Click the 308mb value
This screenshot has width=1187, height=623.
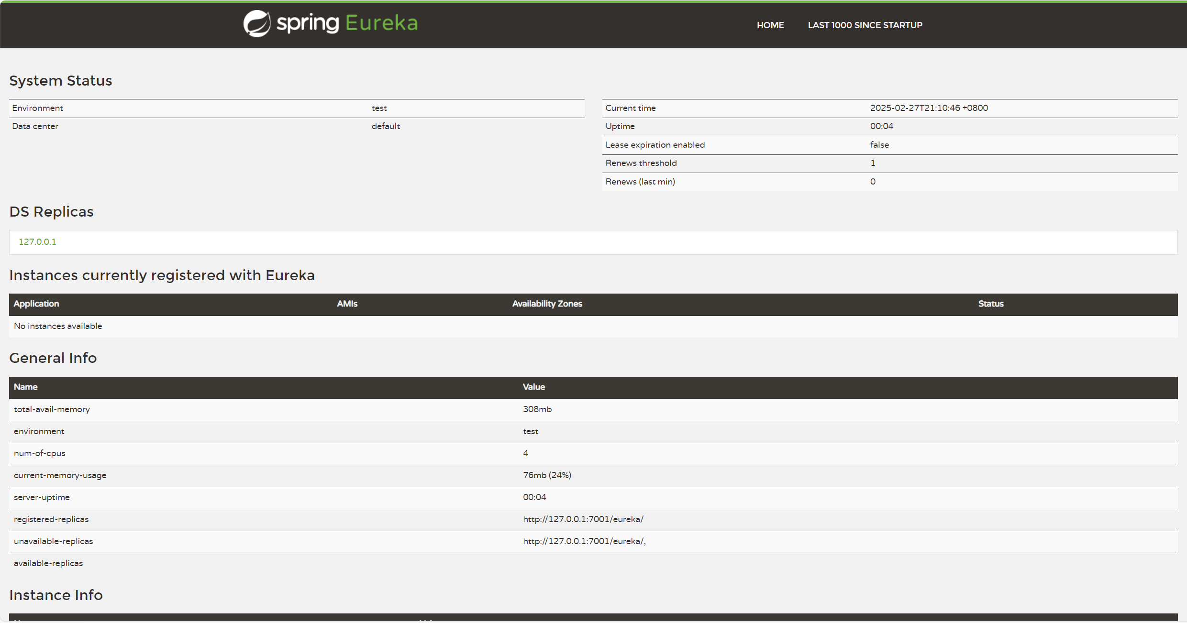coord(537,410)
